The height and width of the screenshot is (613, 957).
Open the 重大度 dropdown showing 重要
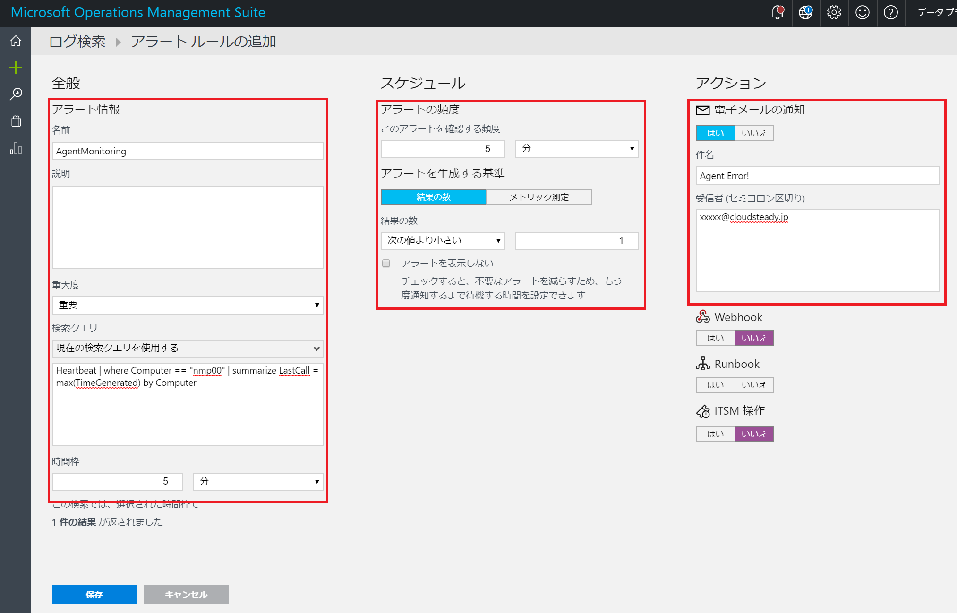[188, 305]
